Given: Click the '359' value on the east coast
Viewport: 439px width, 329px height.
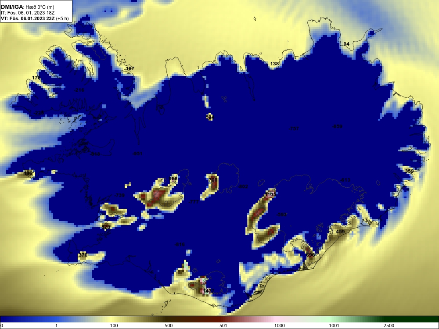Looking at the screenshot, I should click(409, 171).
